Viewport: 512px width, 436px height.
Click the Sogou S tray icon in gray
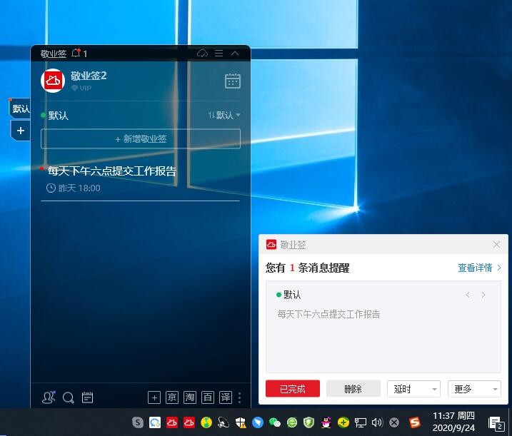(138, 422)
